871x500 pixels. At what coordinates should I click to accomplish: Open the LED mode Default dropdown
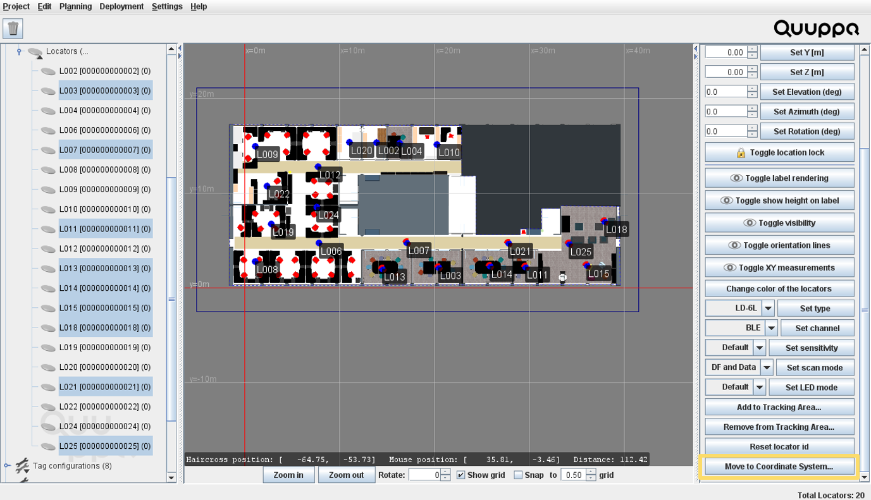coord(760,387)
